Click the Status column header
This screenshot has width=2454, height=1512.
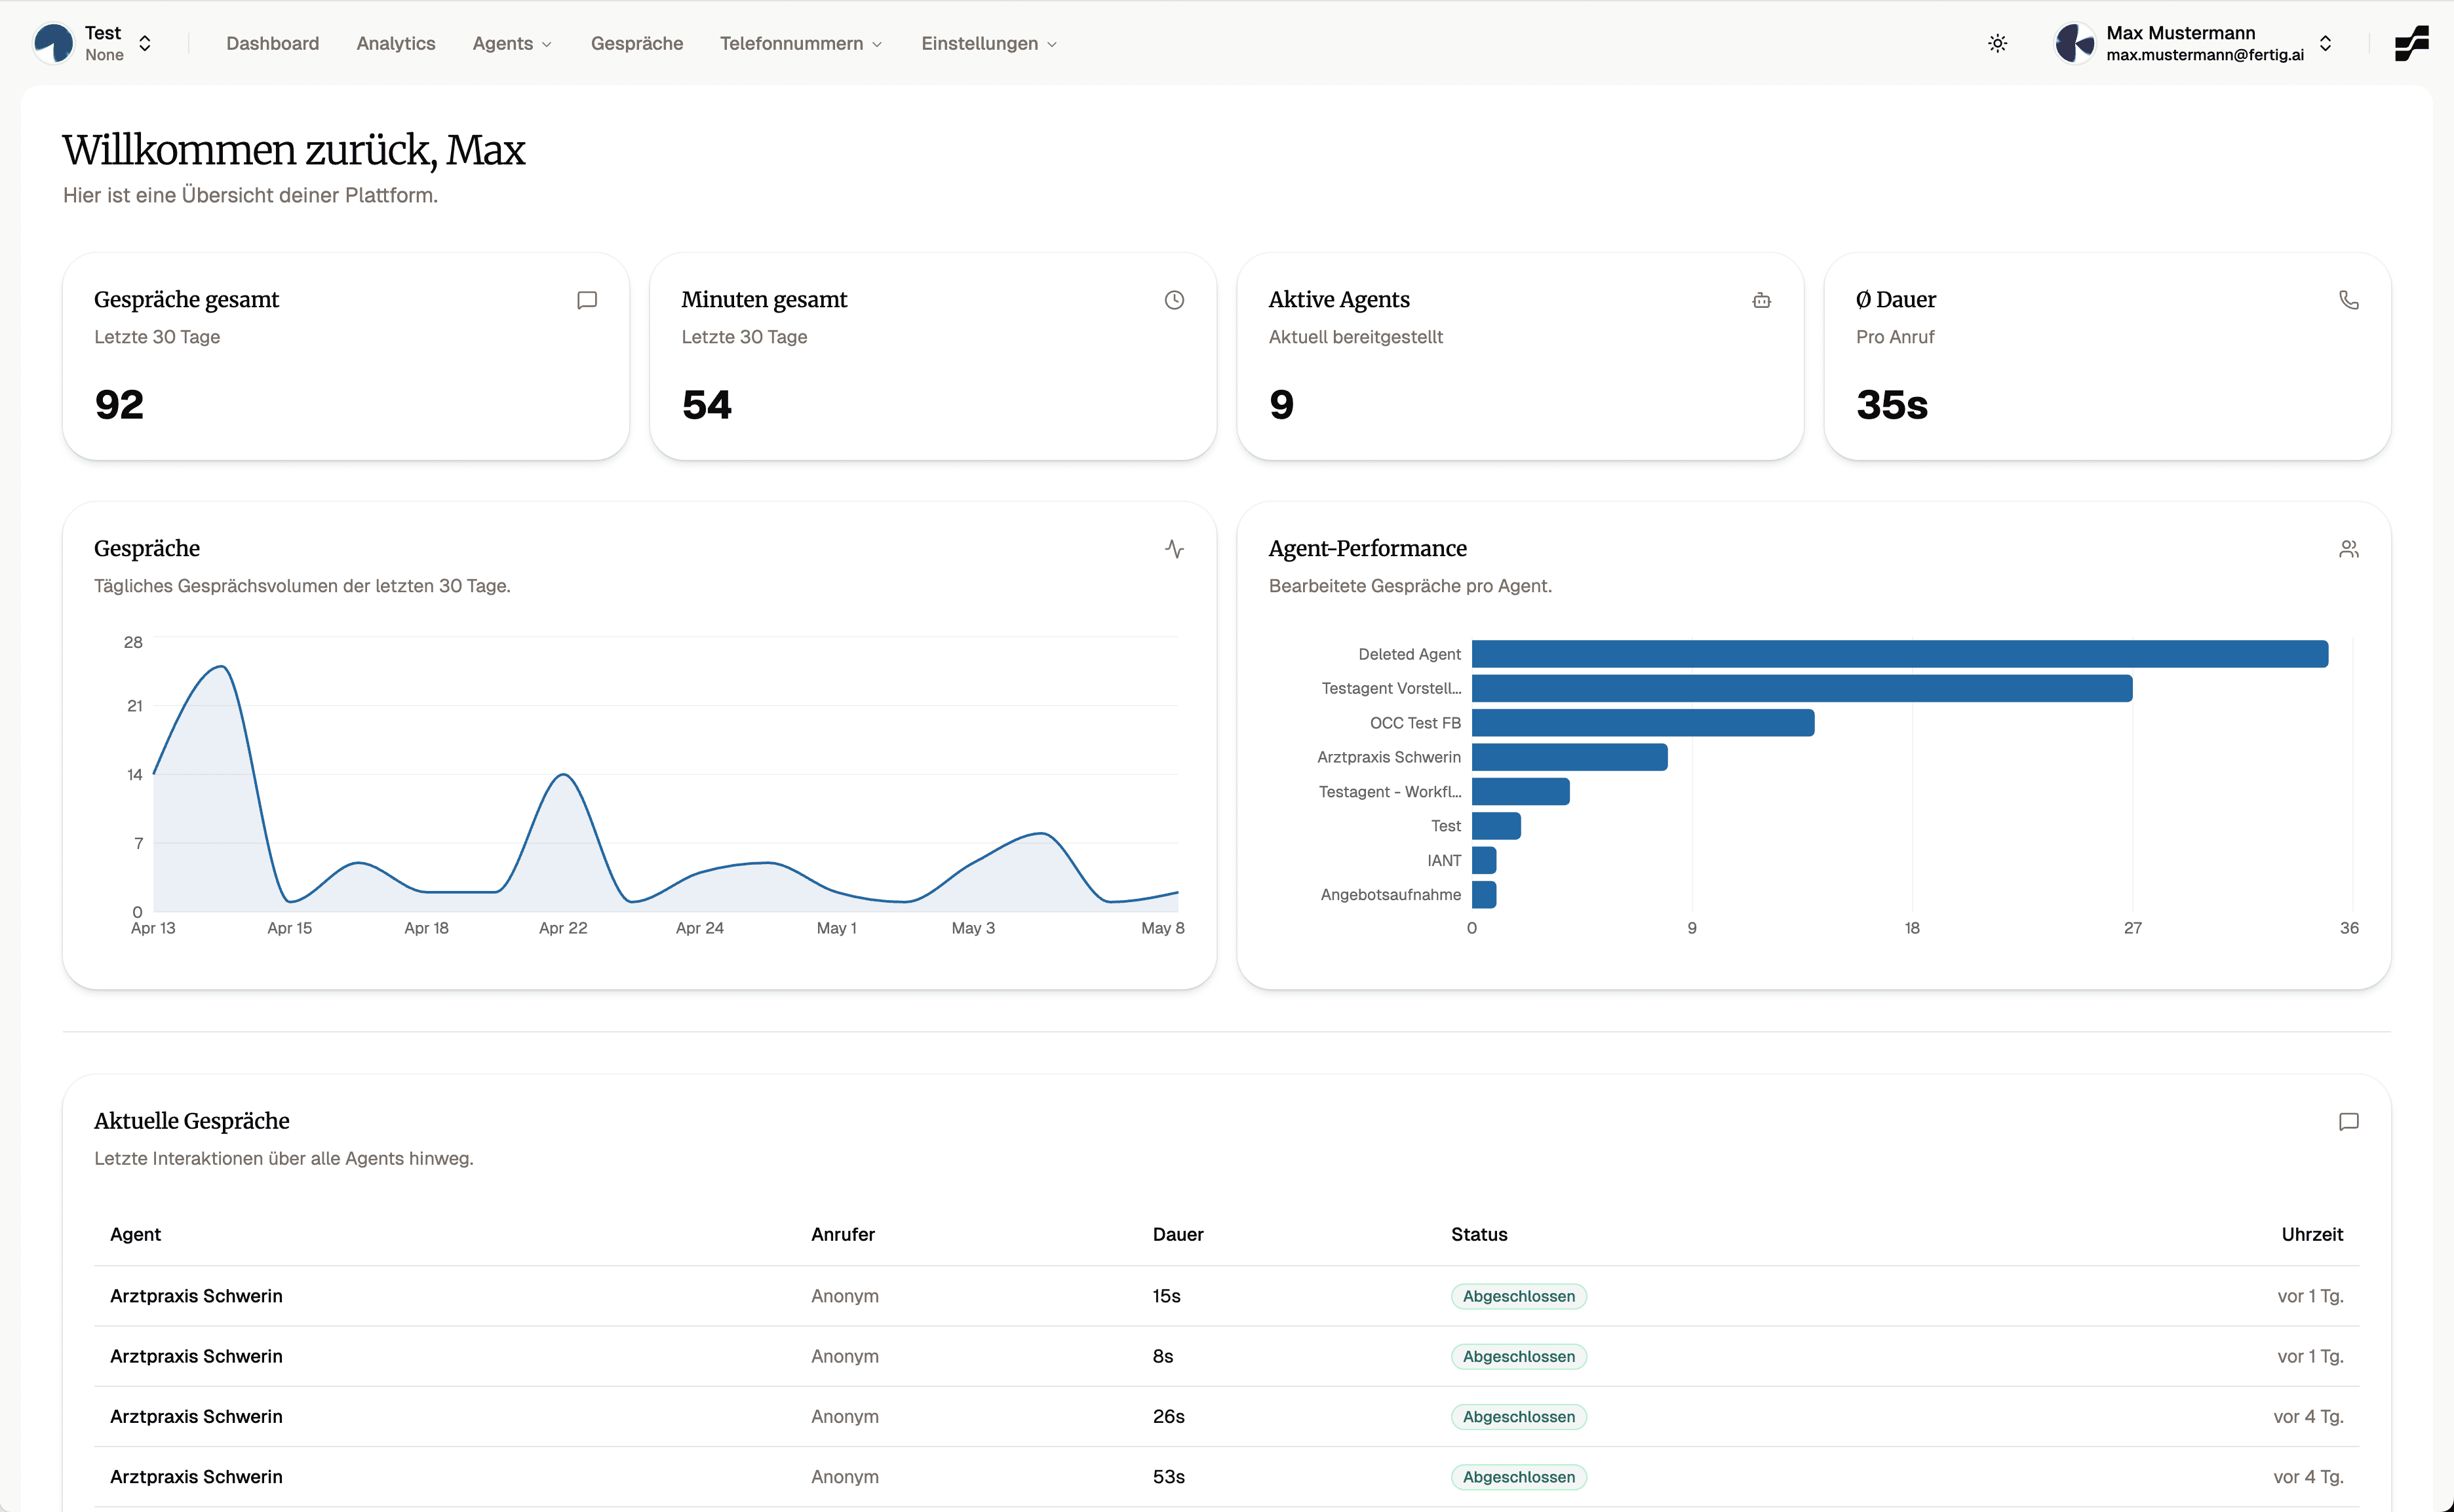[1479, 1234]
